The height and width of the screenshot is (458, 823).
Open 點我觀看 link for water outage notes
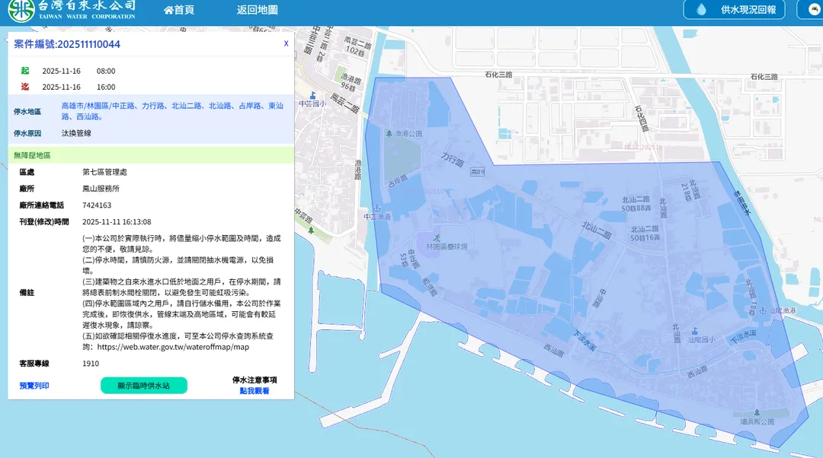pos(255,391)
